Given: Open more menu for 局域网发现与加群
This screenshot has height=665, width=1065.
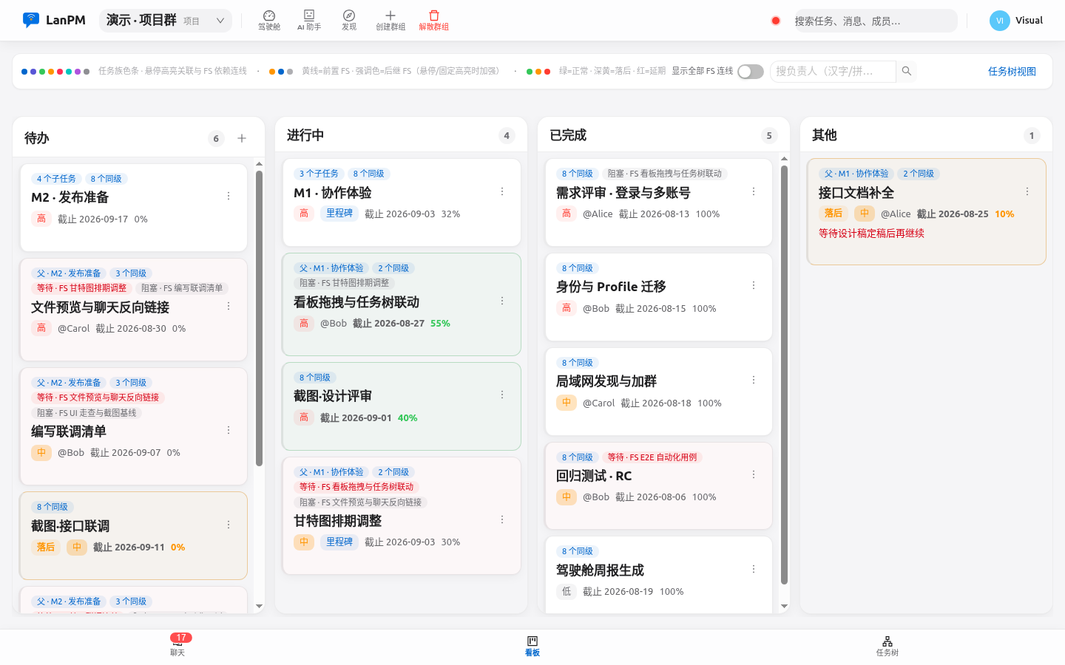Looking at the screenshot, I should tap(754, 381).
